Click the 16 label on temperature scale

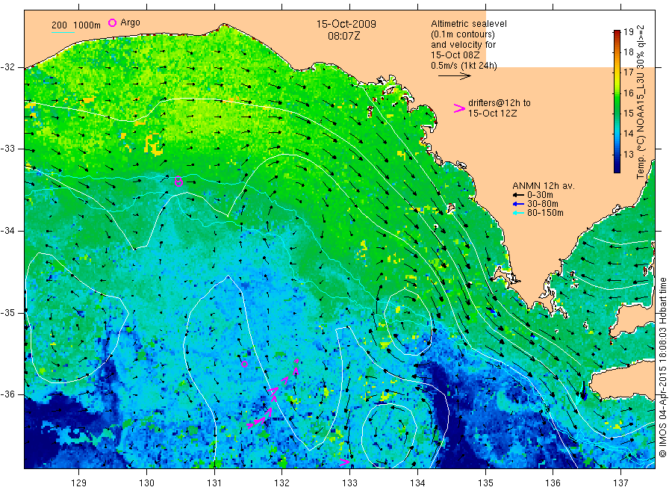pos(628,93)
